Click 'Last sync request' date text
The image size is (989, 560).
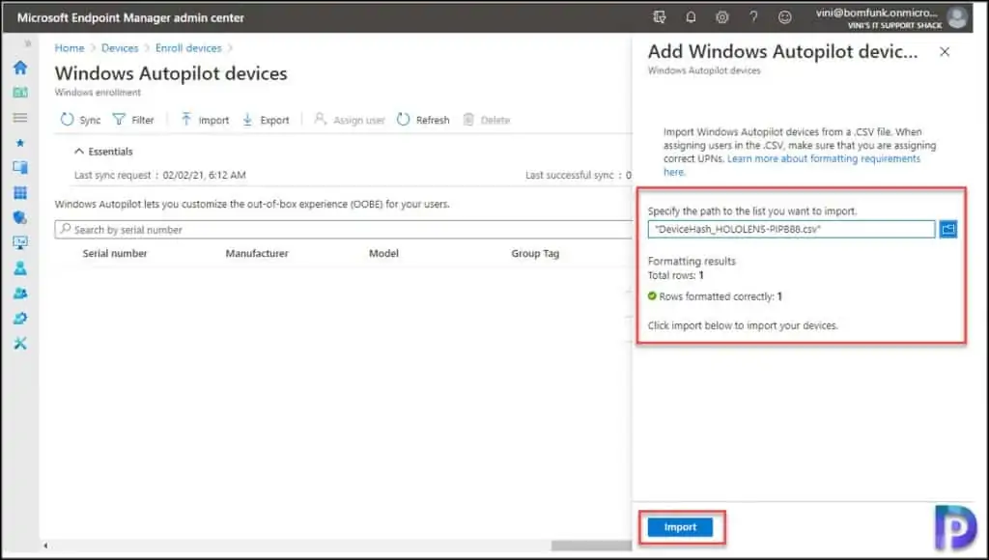[x=205, y=176]
